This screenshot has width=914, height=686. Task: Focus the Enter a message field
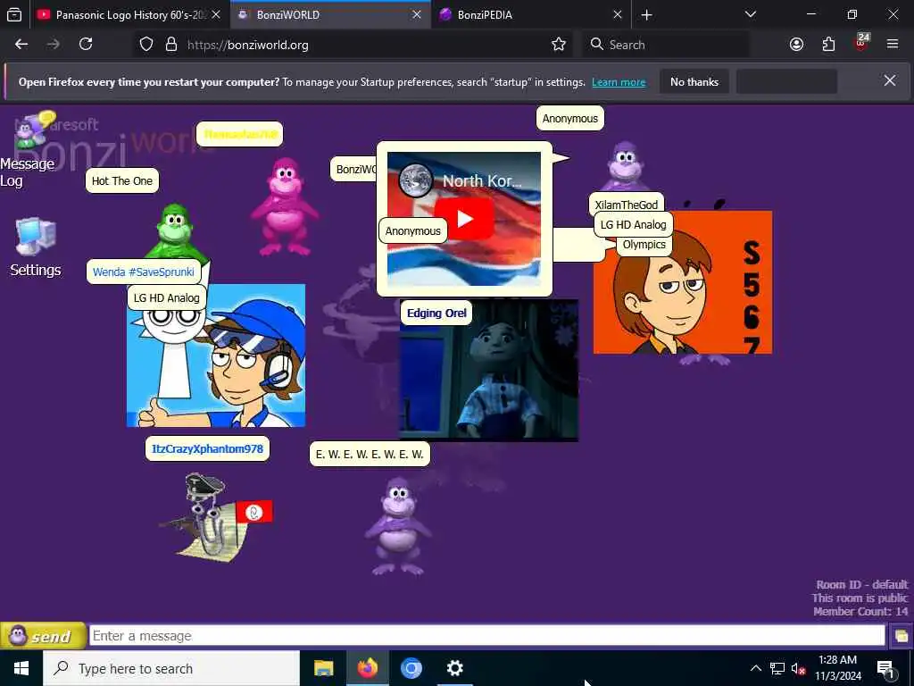[x=487, y=636]
